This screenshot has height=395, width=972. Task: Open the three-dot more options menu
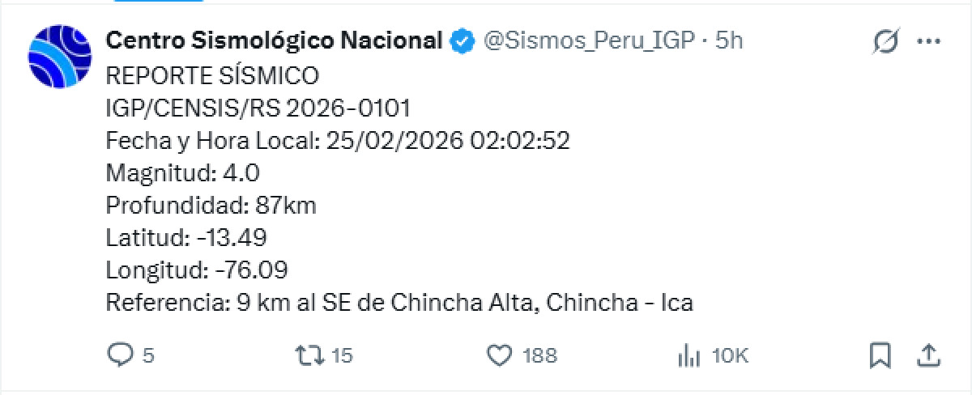point(928,41)
